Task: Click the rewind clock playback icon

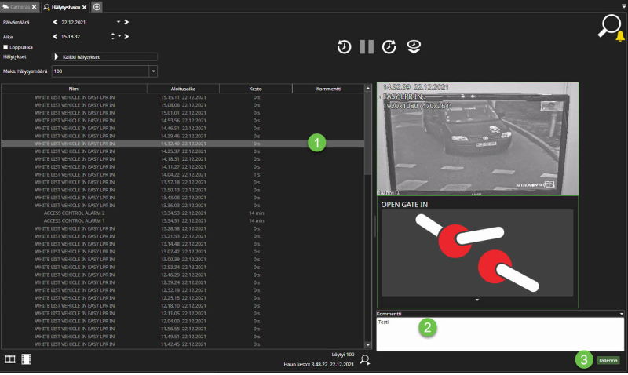Action: click(x=344, y=47)
